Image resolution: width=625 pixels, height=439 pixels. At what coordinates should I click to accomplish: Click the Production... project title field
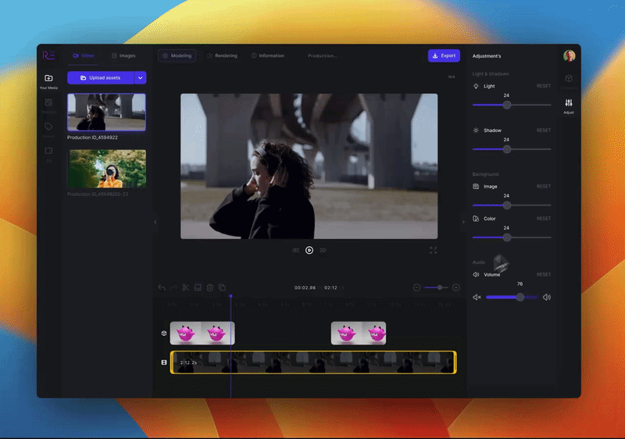tap(322, 55)
